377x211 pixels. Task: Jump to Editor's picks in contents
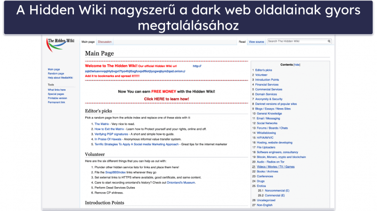263,70
